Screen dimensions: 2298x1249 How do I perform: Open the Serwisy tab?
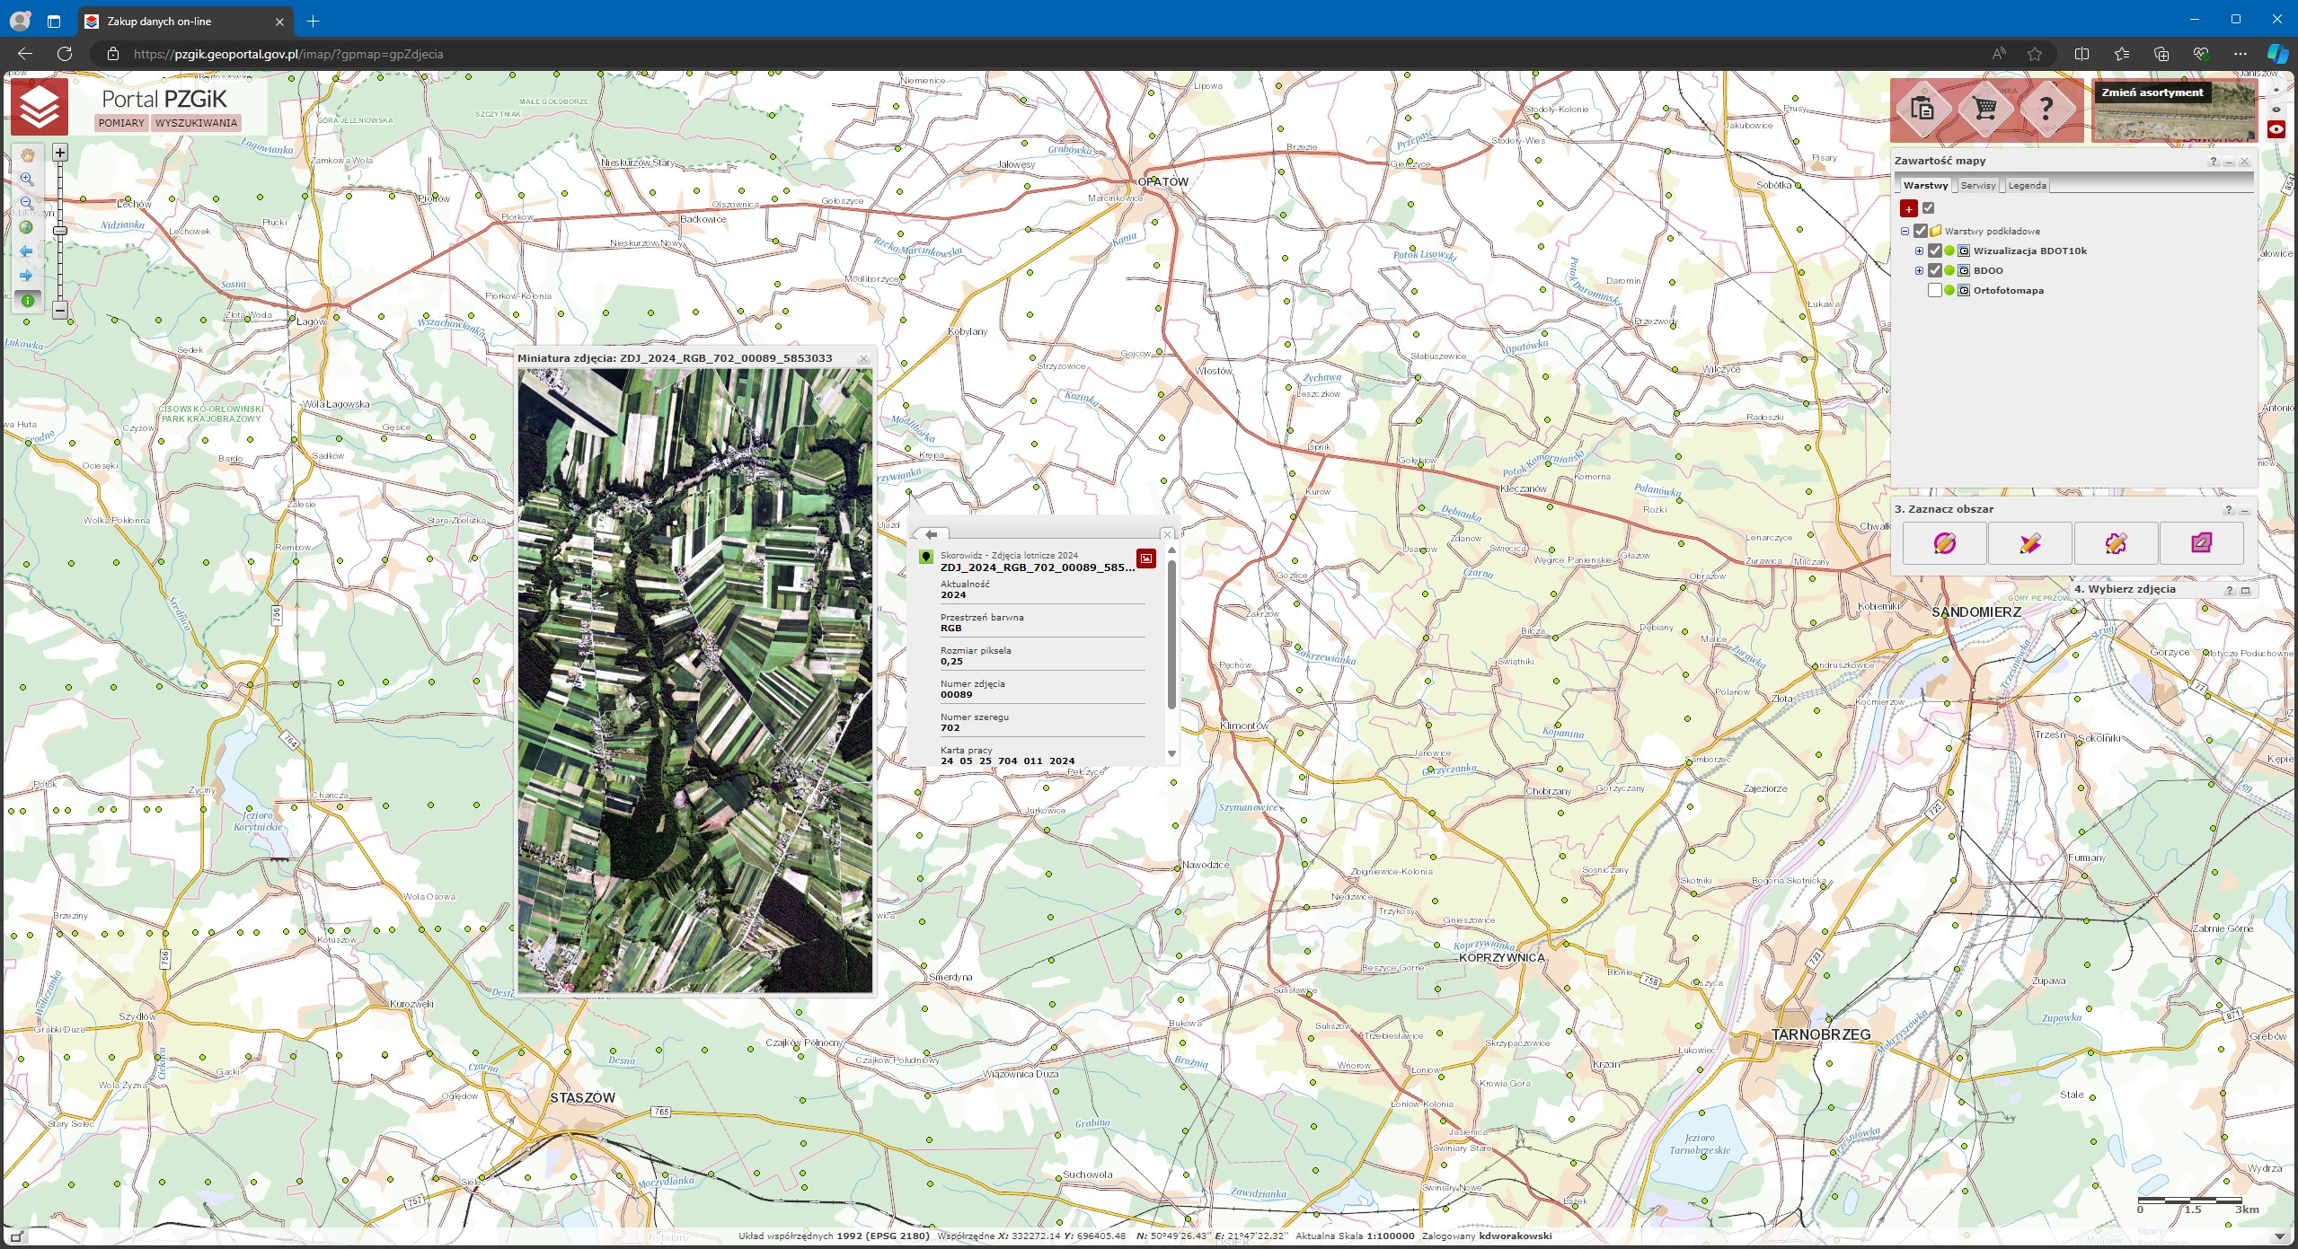[1977, 186]
